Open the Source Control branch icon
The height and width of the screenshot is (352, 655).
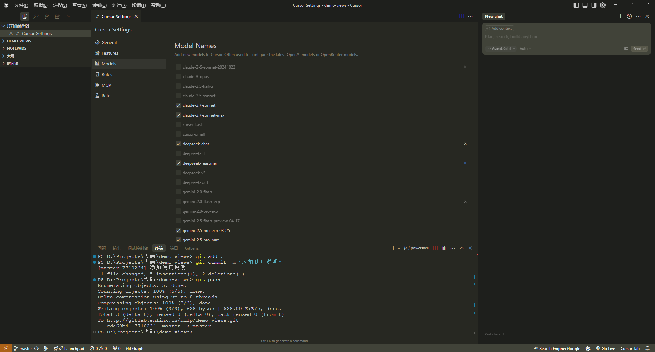point(47,16)
